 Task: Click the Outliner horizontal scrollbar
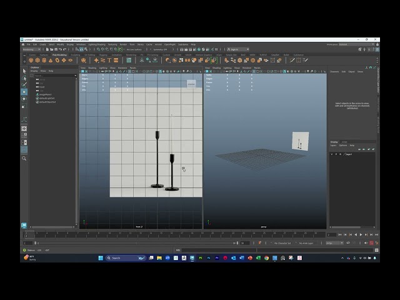coord(52,227)
